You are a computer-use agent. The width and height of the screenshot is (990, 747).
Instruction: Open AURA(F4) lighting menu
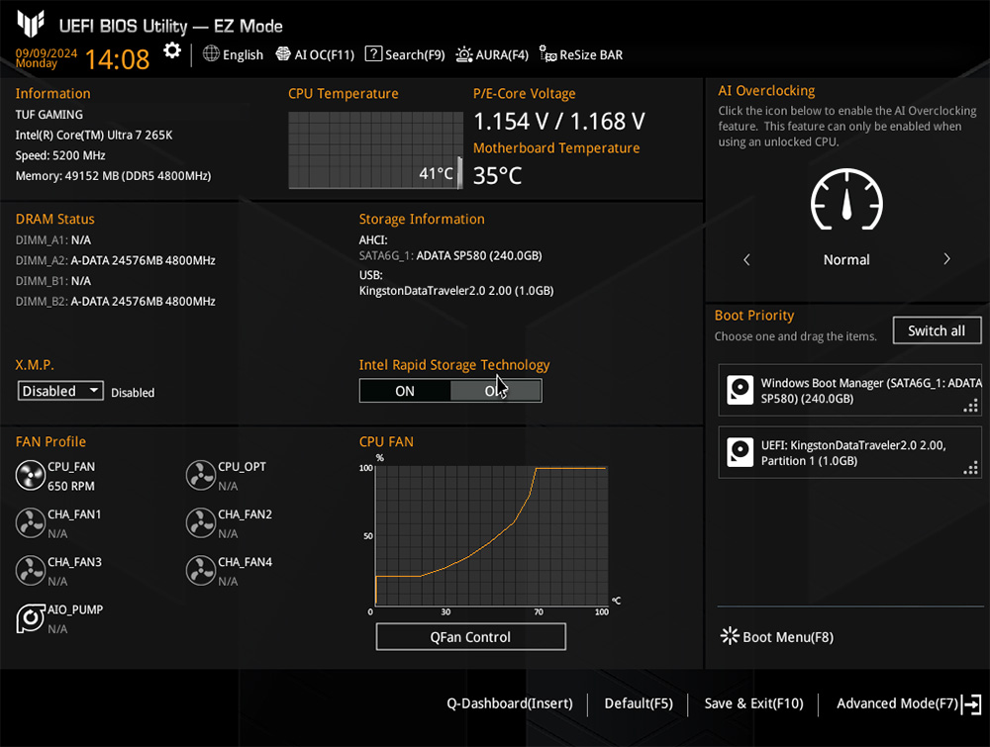tap(492, 54)
